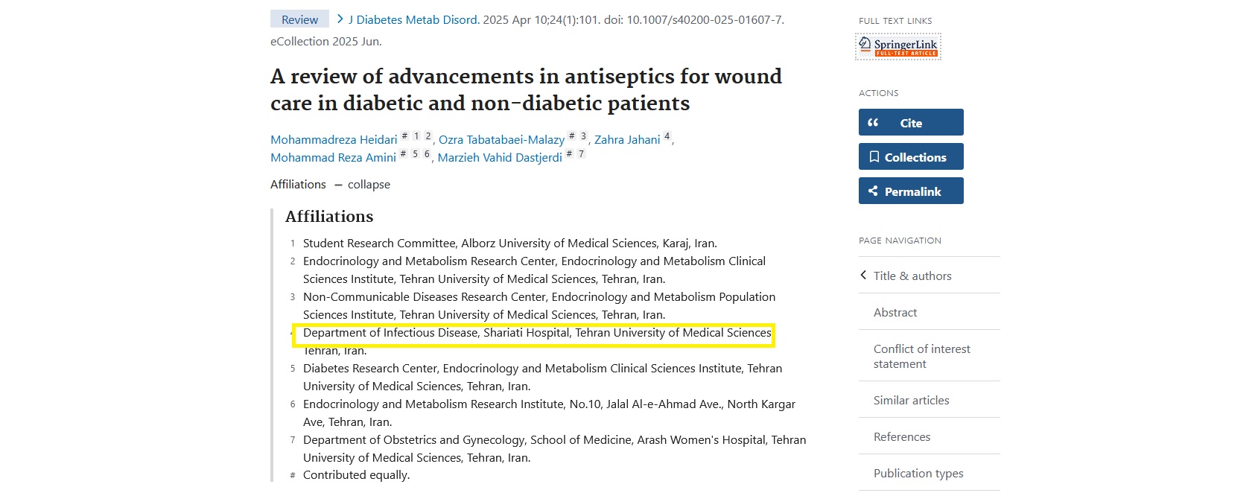
Task: Go to Abstract in page navigation
Action: [x=895, y=313]
